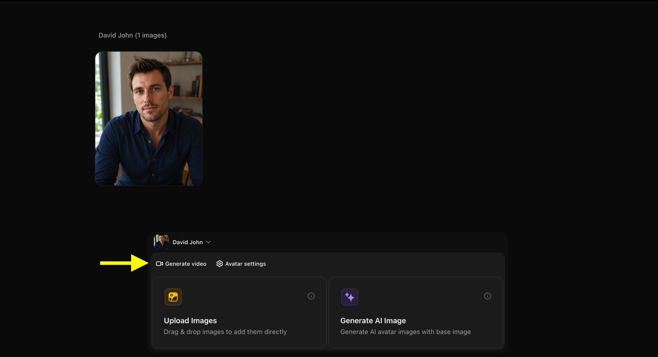Expand the chevron next to David John

[x=208, y=242]
